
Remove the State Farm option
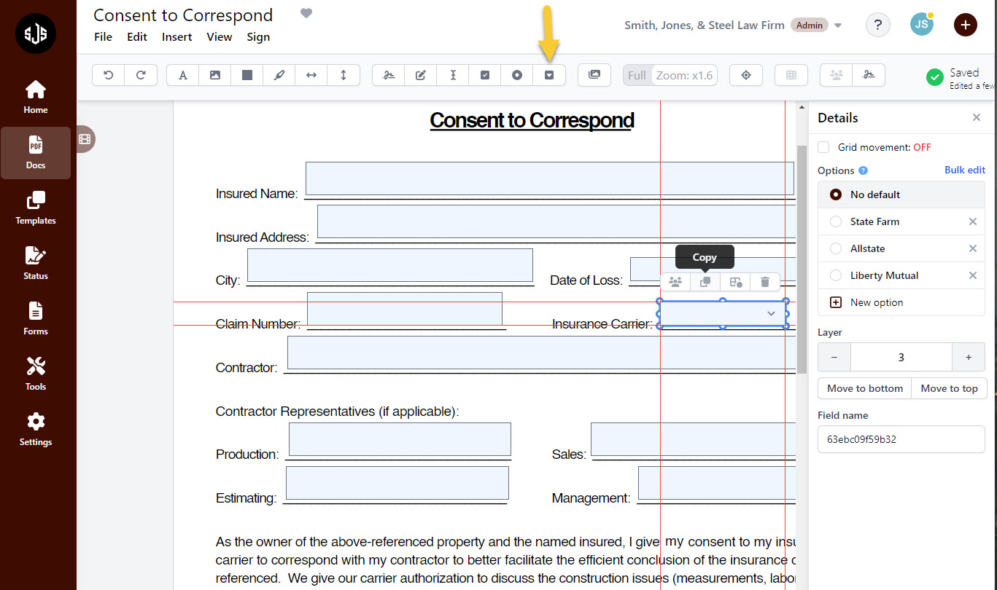tap(972, 221)
